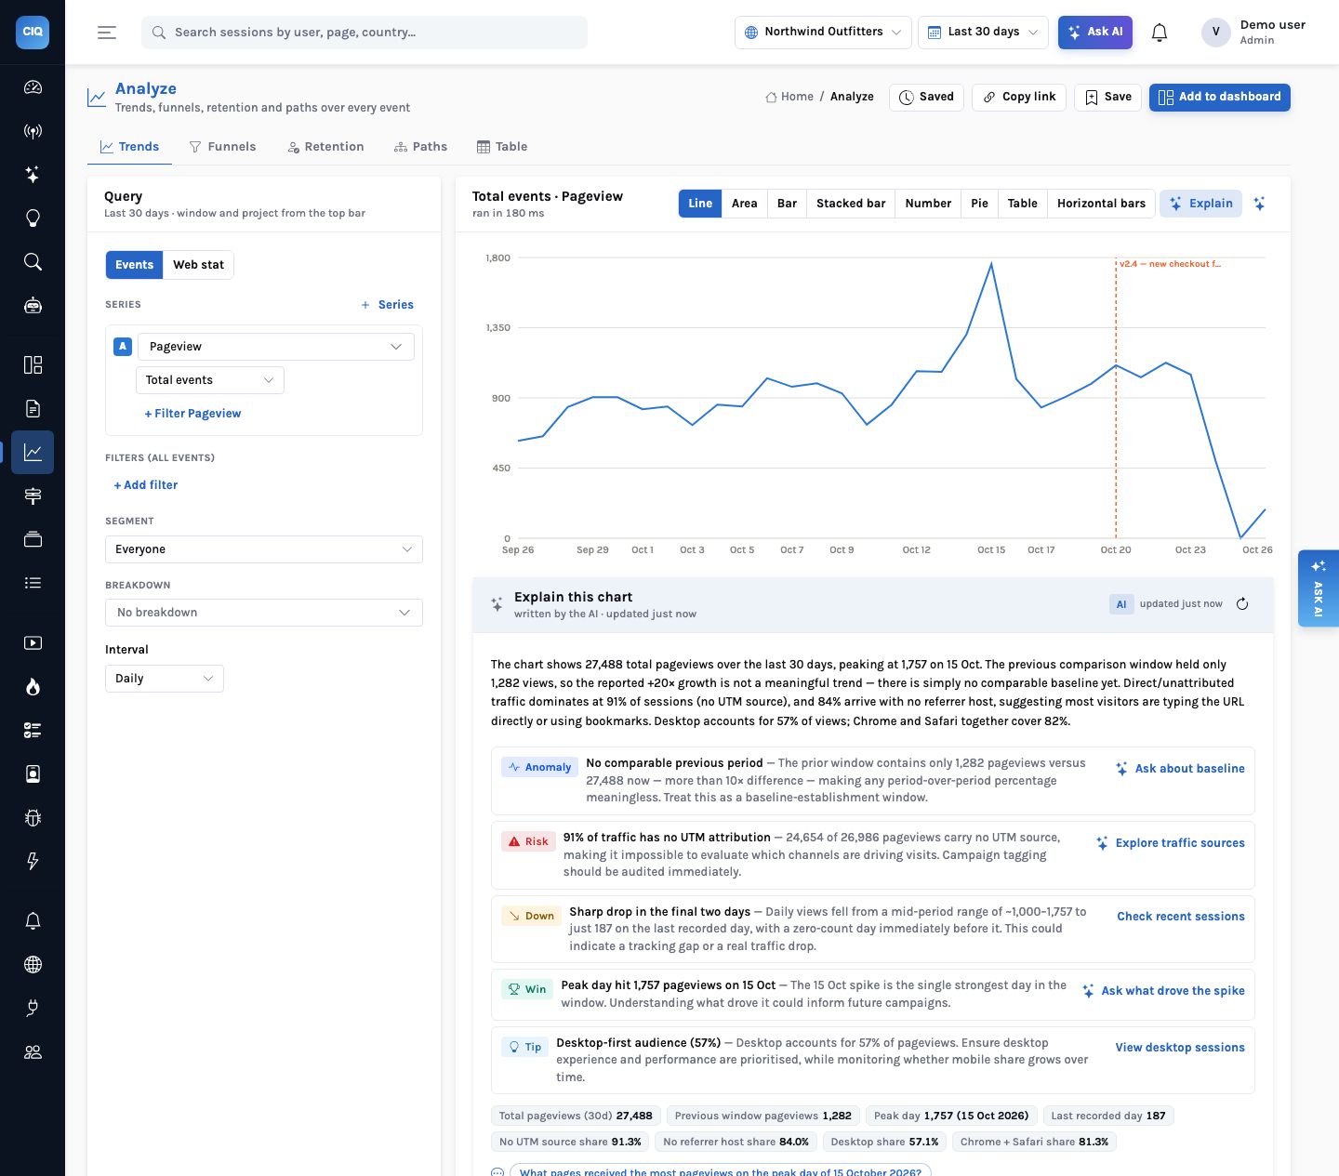Image resolution: width=1339 pixels, height=1176 pixels.
Task: Switch chart type to Stacked bar
Action: click(x=851, y=204)
